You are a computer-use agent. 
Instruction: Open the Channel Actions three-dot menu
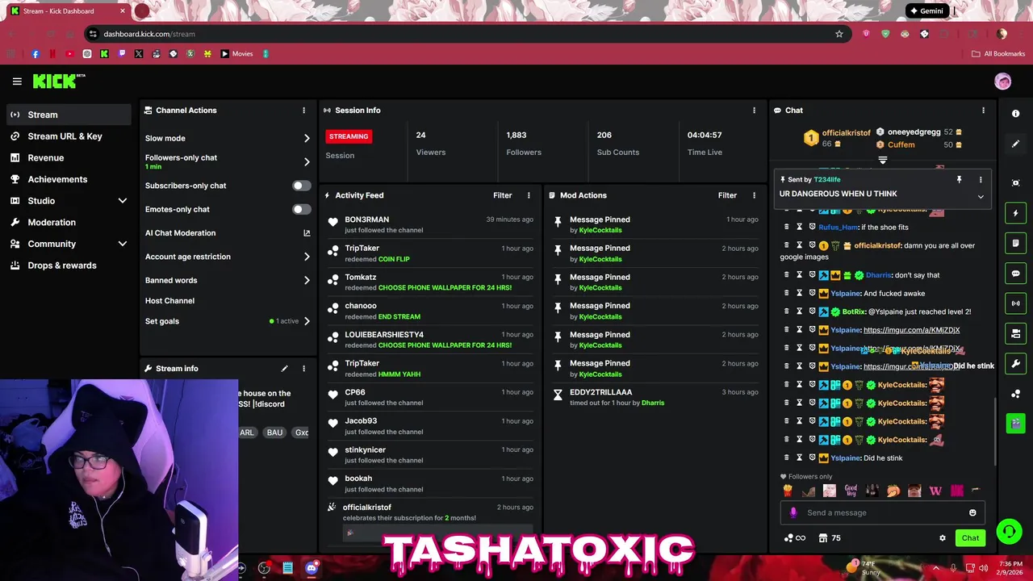303,111
